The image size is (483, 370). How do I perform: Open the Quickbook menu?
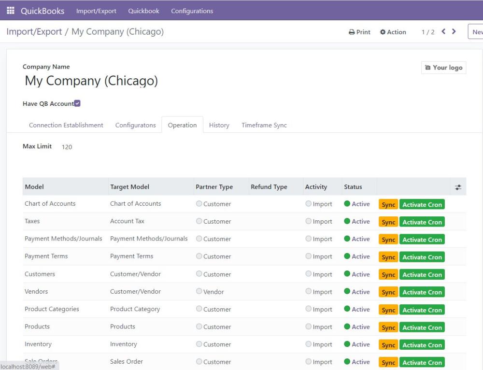pos(143,11)
